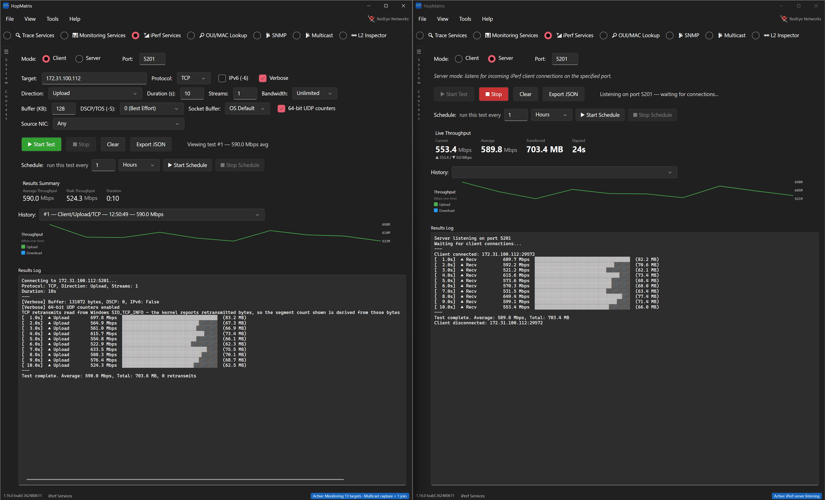
Task: Open the Protocol TCP dropdown
Action: tap(193, 78)
